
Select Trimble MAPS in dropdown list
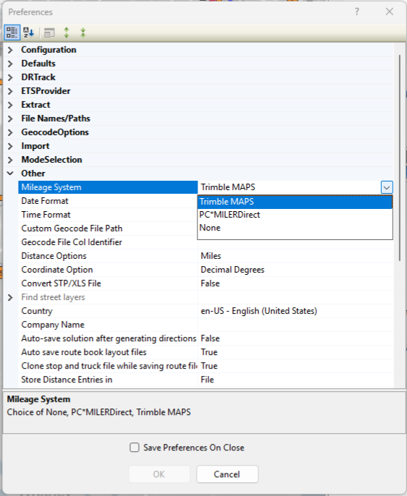tap(295, 202)
